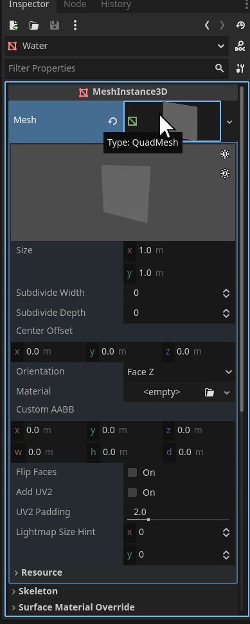Open the Material dropdown arrow
250x624 pixels.
click(227, 393)
